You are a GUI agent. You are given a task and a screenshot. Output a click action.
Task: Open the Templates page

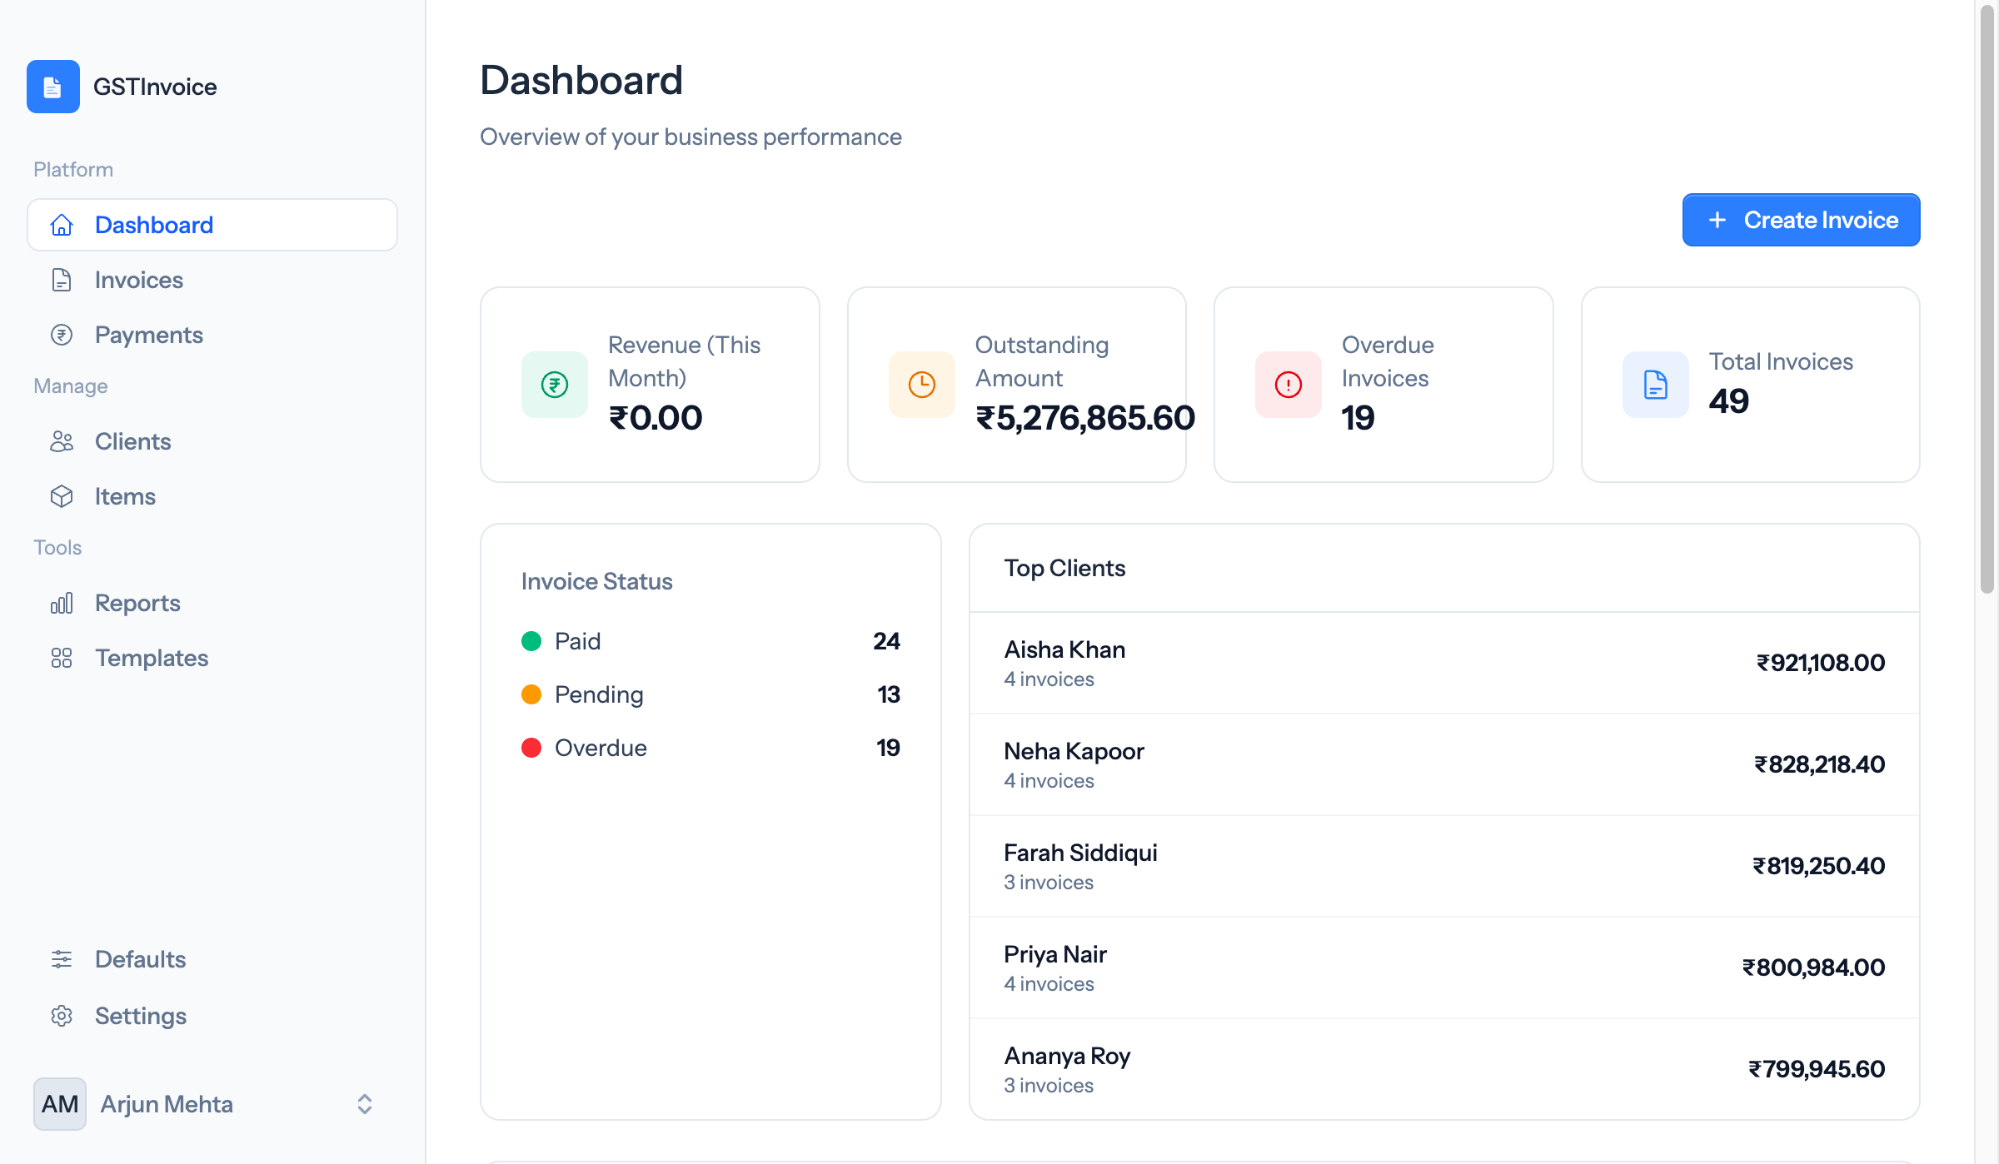pos(212,658)
